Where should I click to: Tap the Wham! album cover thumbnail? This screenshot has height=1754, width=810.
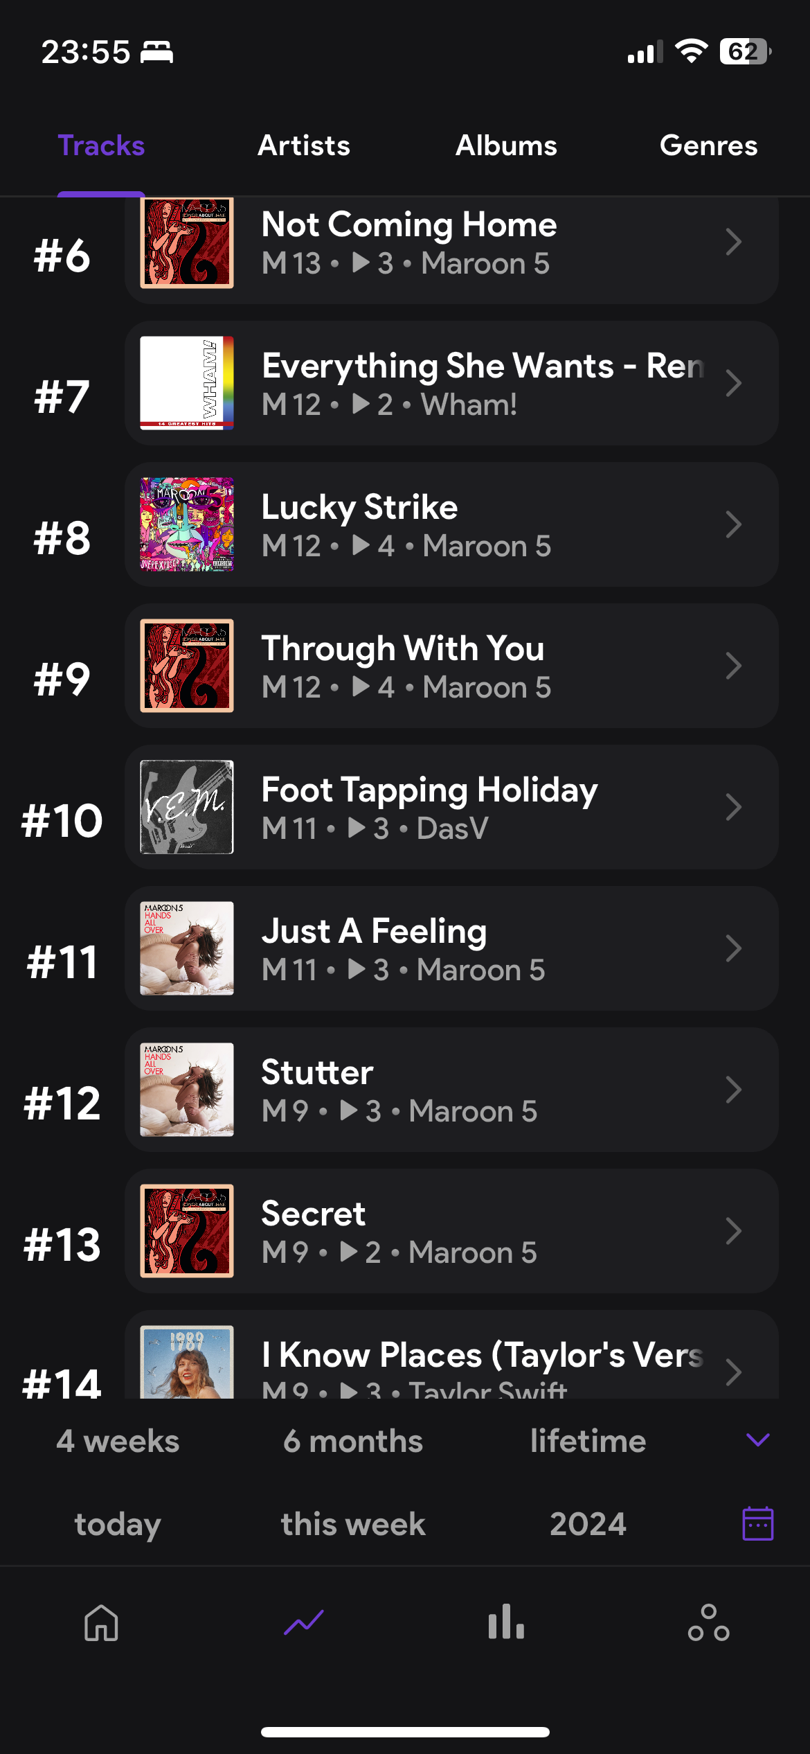pos(187,383)
